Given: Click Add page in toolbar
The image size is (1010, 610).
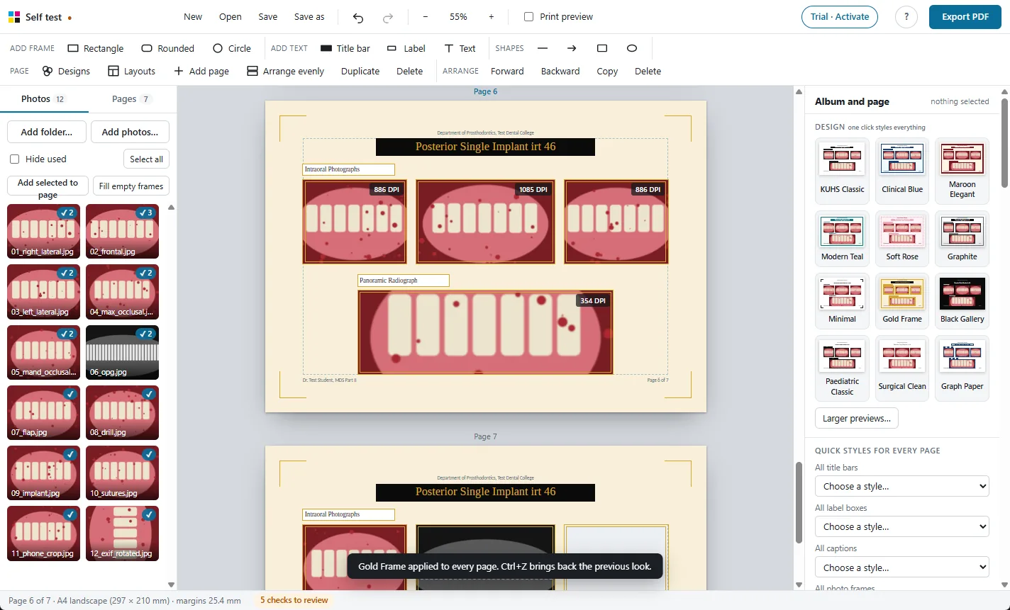Looking at the screenshot, I should point(201,71).
